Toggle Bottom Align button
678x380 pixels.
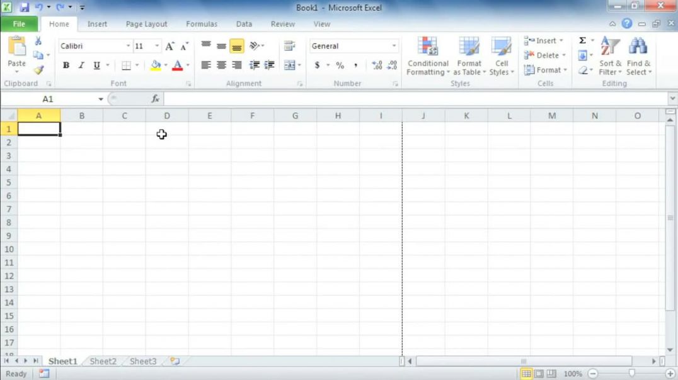pyautogui.click(x=236, y=46)
